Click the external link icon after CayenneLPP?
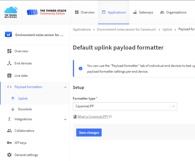 pyautogui.click(x=110, y=116)
